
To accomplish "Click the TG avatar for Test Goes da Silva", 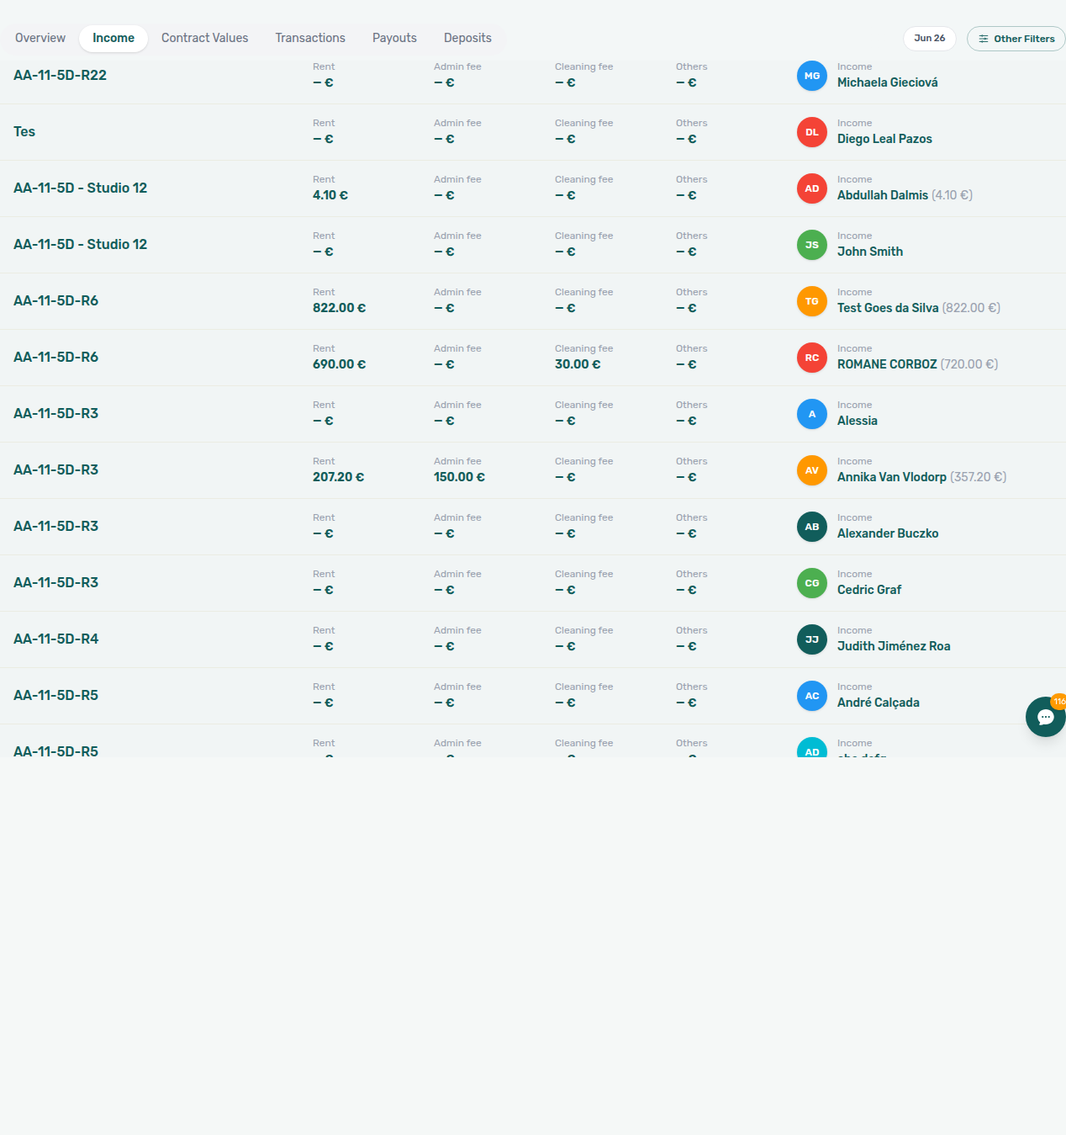I will (812, 301).
